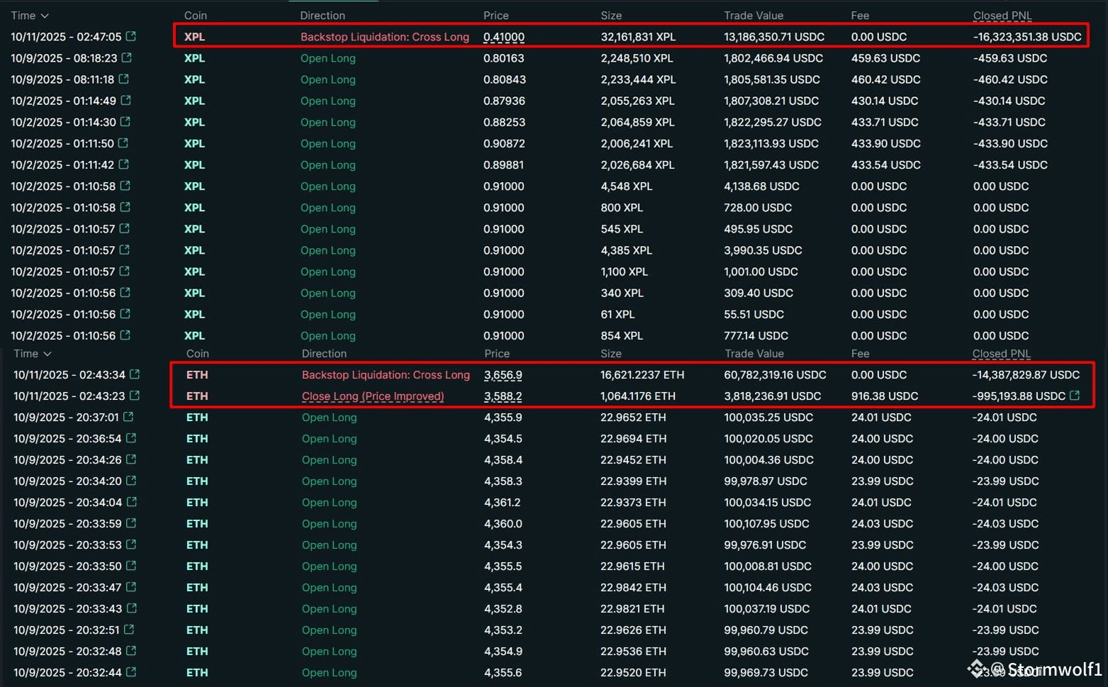Click Trade Value header in ETH table
This screenshot has height=687, width=1108.
pos(754,354)
